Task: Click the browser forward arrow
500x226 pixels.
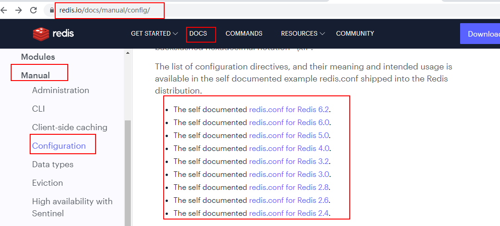Action: [x=19, y=10]
